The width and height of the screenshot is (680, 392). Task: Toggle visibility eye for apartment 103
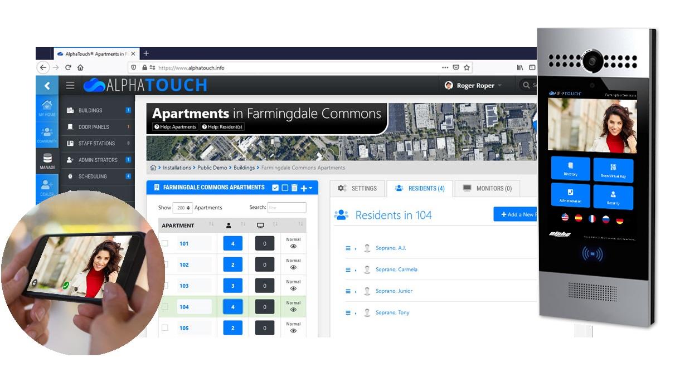[293, 289]
